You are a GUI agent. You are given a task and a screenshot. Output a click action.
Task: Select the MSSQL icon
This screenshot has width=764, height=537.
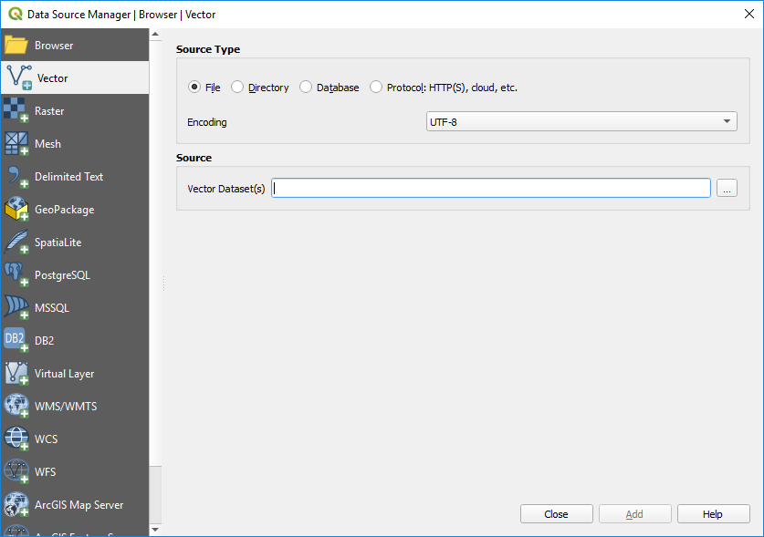16,307
